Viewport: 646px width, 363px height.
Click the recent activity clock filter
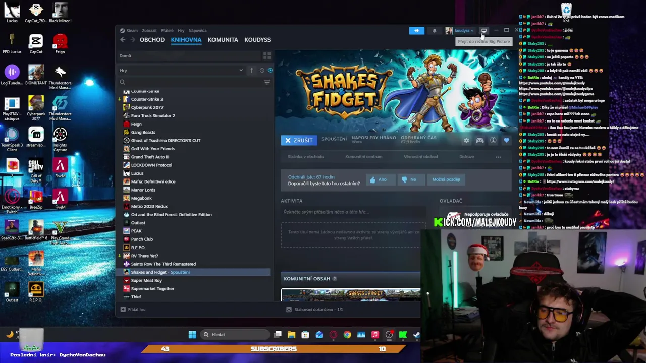click(x=262, y=71)
